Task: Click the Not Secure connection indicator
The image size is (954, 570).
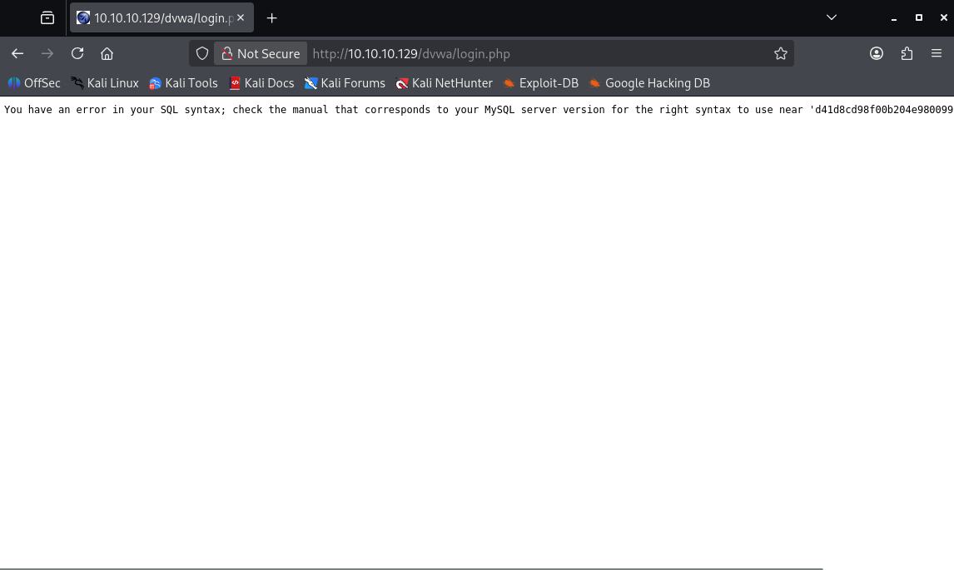Action: [261, 53]
